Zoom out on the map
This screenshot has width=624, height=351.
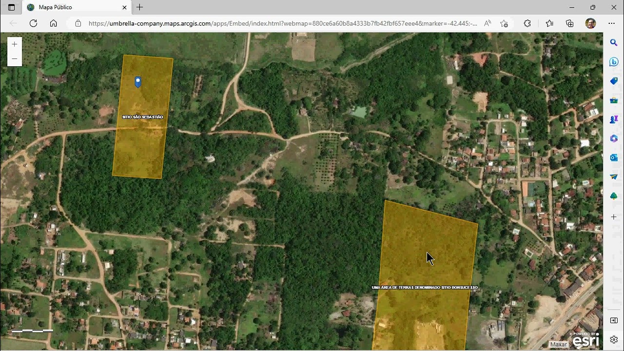coord(15,58)
